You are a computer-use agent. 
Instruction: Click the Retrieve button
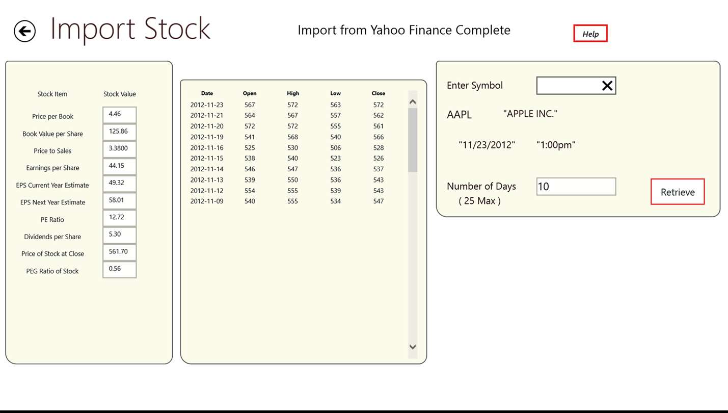coord(678,192)
